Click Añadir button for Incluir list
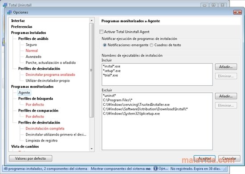Viewport: 245px width, 174px height. [x=226, y=67]
